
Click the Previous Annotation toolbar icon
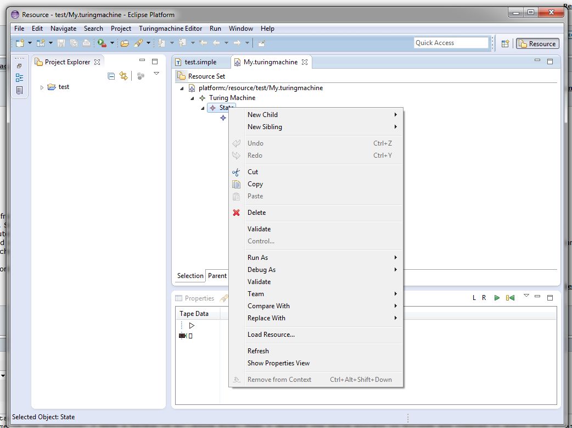coord(182,43)
